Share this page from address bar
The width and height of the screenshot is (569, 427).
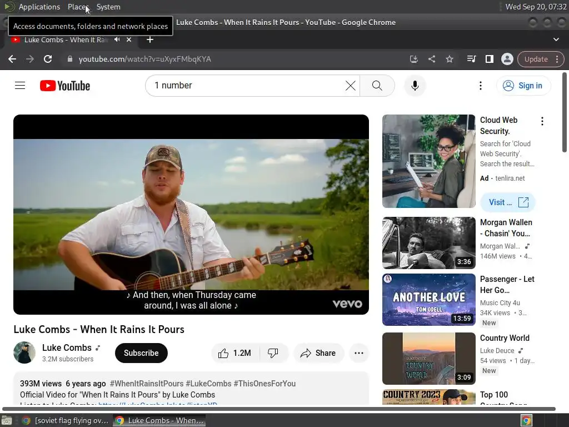[431, 59]
